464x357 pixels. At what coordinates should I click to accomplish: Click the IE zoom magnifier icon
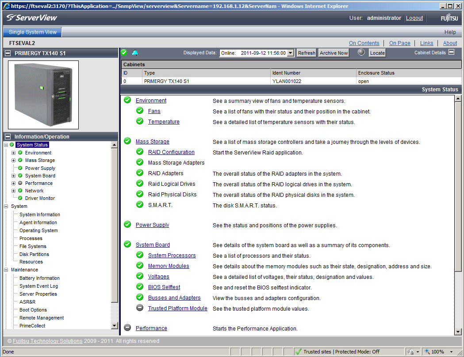pyautogui.click(x=427, y=351)
